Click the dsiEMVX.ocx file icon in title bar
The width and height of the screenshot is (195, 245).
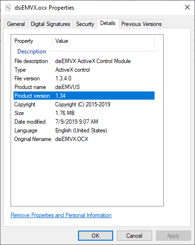coord(8,7)
